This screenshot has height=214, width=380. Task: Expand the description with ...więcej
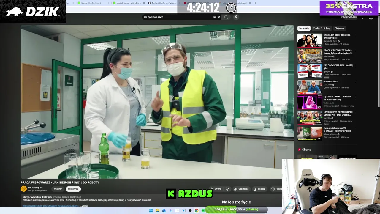tap(85, 206)
